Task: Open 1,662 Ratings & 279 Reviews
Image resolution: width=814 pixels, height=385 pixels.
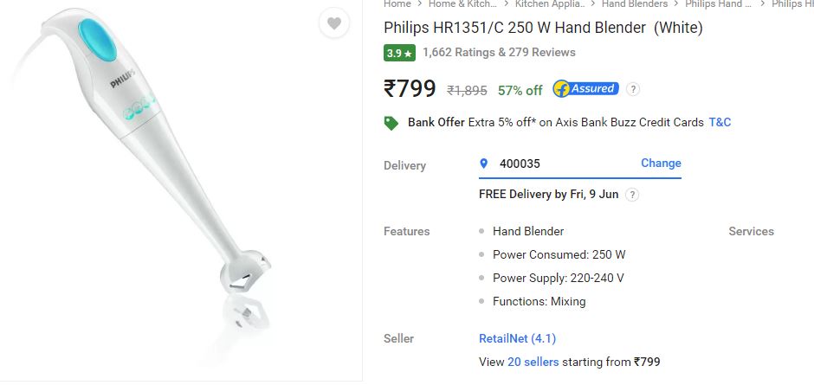Action: [499, 53]
